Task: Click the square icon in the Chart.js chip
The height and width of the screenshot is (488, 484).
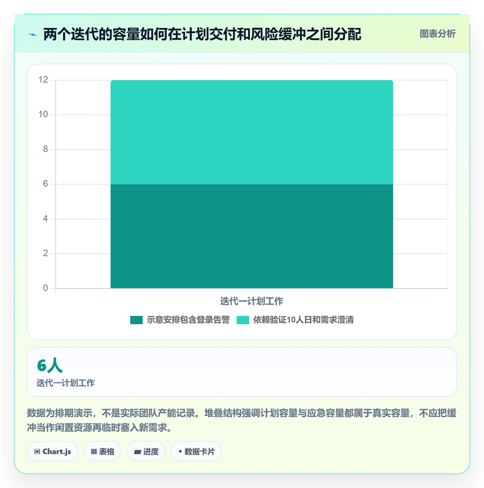Action: click(37, 452)
